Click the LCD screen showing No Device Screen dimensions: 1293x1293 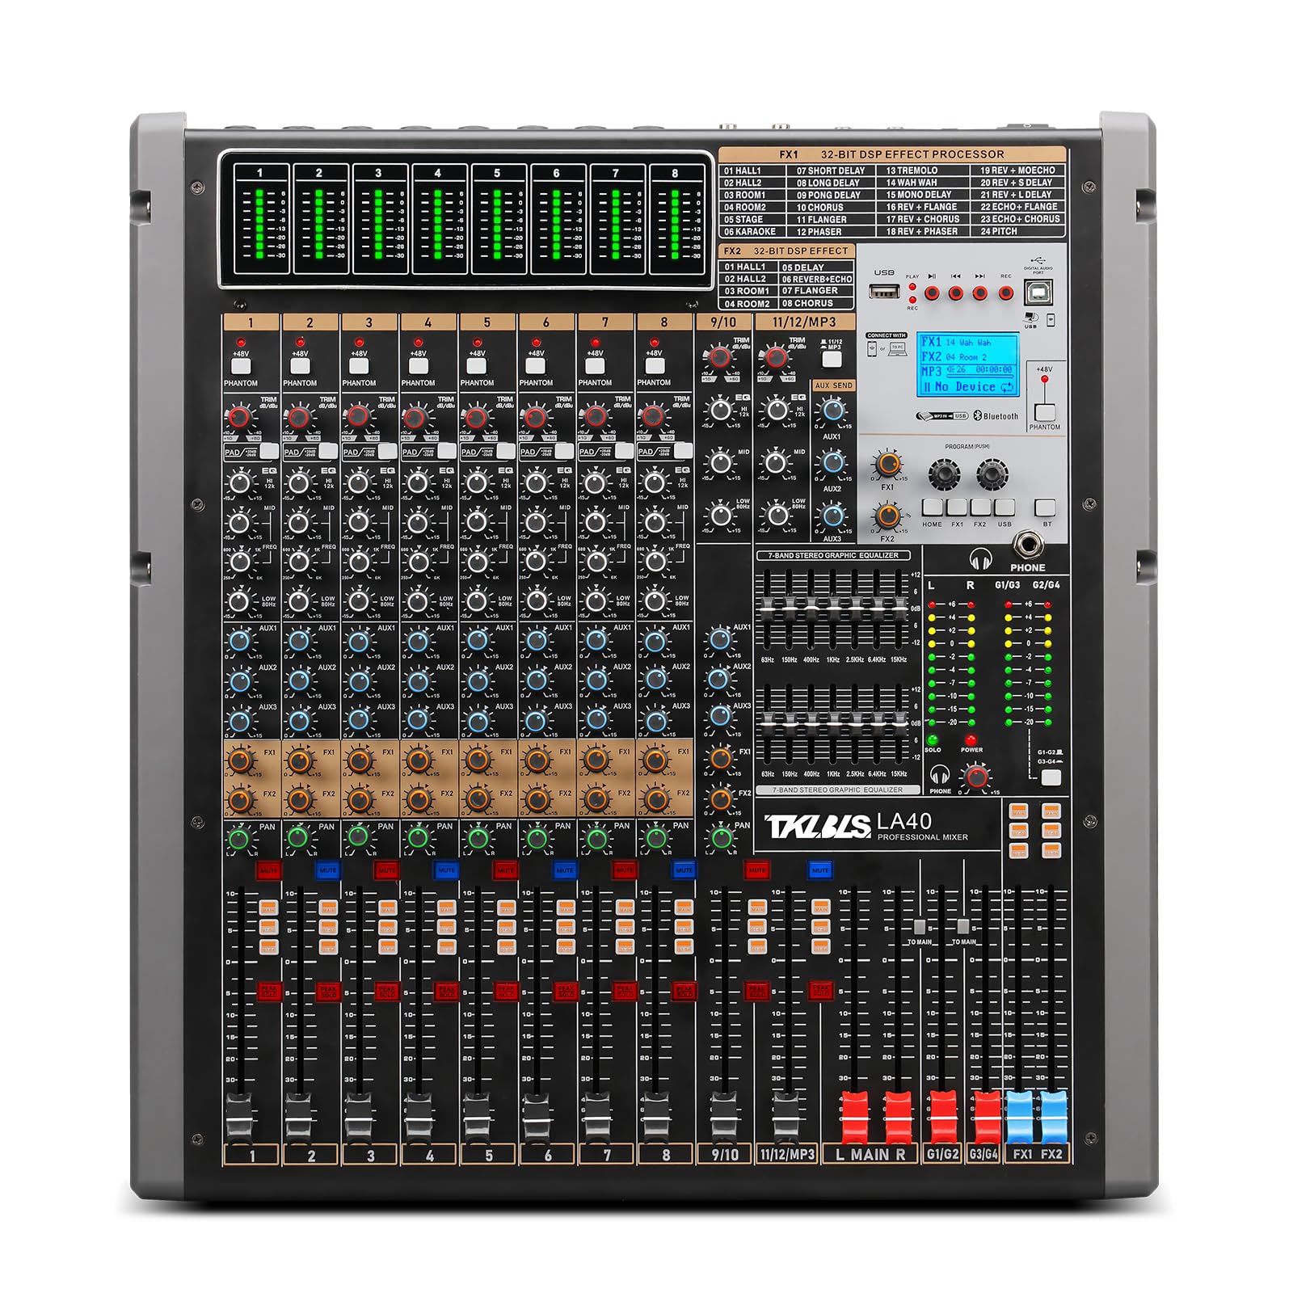click(968, 365)
